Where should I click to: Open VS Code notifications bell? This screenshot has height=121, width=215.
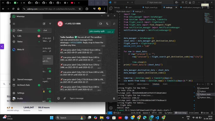(212, 113)
